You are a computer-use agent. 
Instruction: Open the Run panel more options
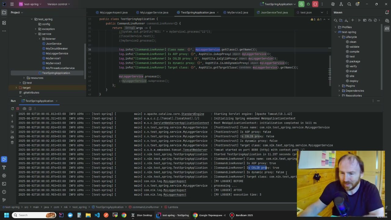35,108
